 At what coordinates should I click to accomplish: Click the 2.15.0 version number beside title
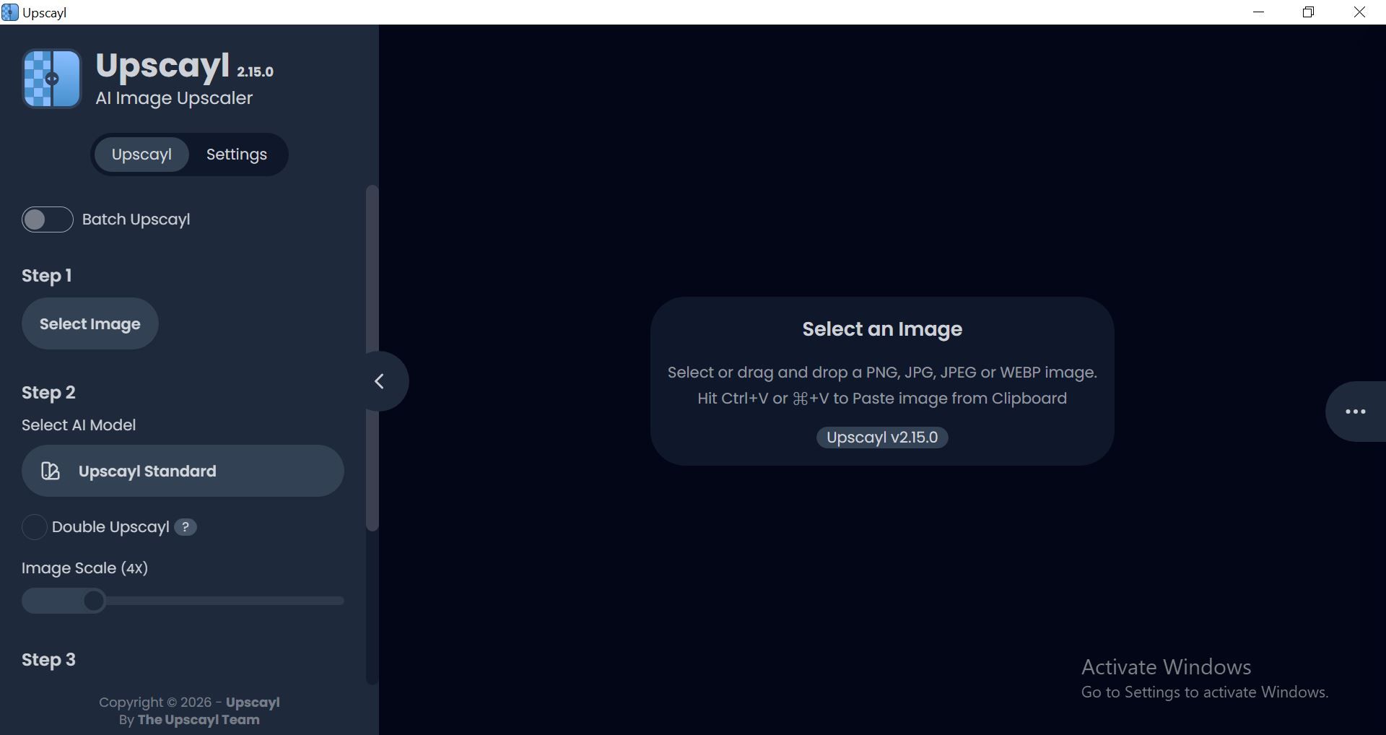coord(256,72)
